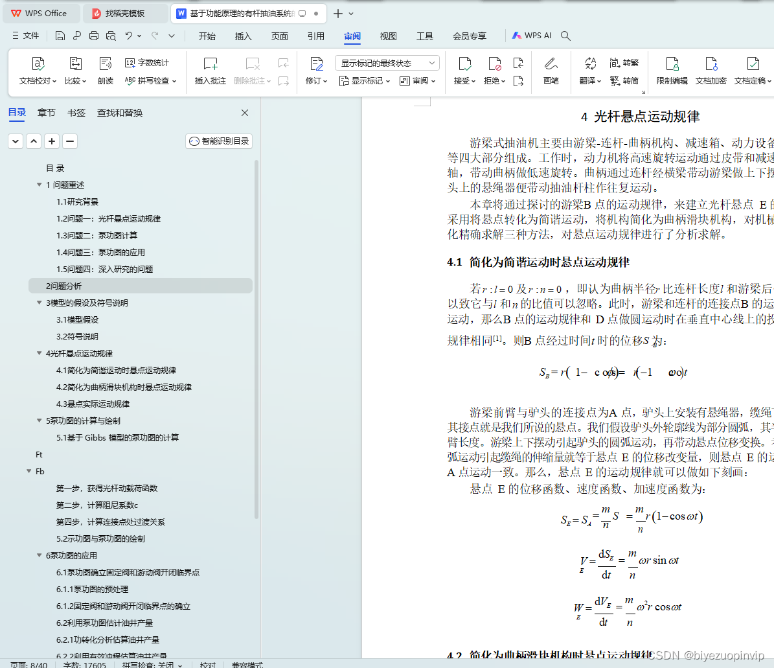Screen dimensions: 774x668
Task: Open WPS AI assistant
Action: 531,36
